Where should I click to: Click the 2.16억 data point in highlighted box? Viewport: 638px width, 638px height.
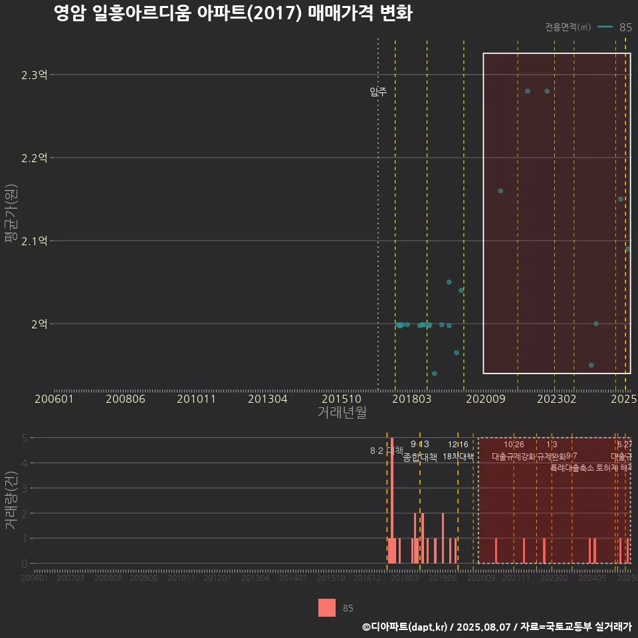point(500,191)
